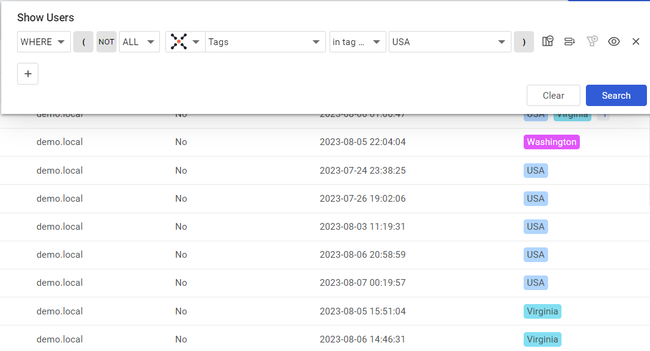
Task: Click the USA tag in 2023-08-06 20:58:59 row
Action: tap(536, 255)
